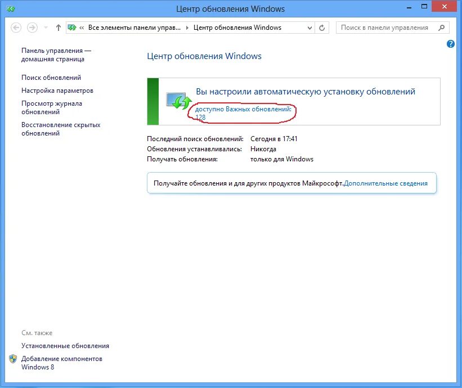Image resolution: width=462 pixels, height=388 pixels.
Task: Open "Настройка параметров" in sidebar
Action: point(57,91)
